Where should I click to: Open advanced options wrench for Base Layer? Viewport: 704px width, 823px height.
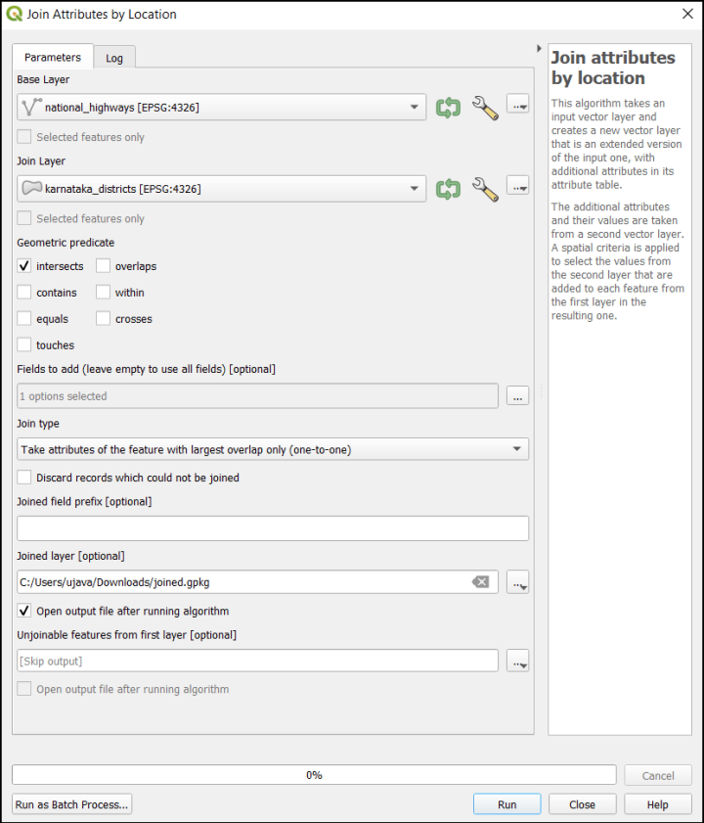pyautogui.click(x=485, y=108)
